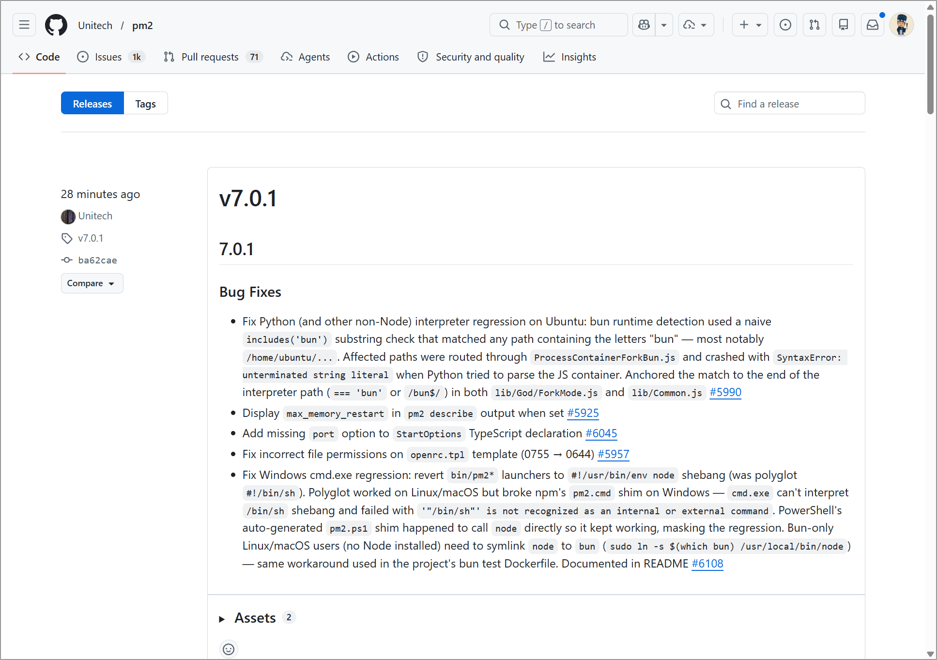Click the '7.0.1' subheading

[x=237, y=249]
